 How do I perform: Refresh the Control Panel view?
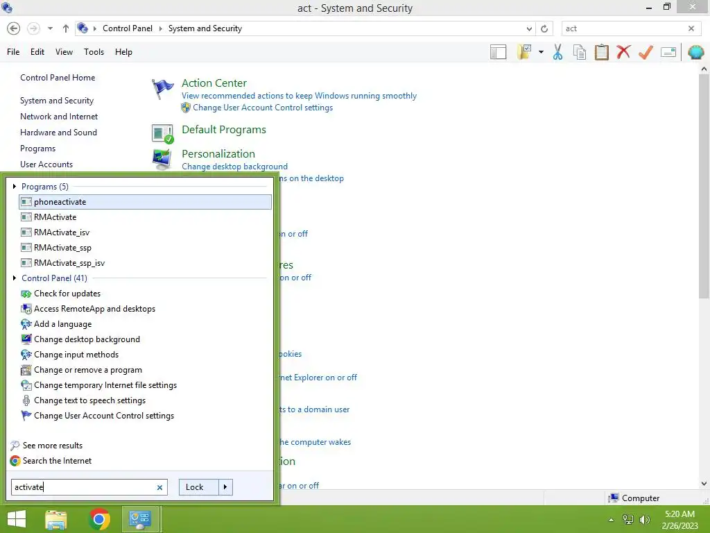pos(544,28)
